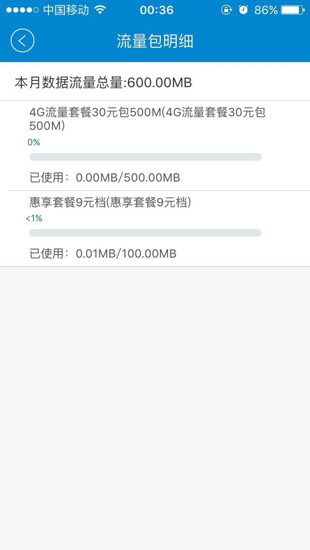Tap the rotation lock status icon
Viewport: 310px width, 550px height.
226,10
